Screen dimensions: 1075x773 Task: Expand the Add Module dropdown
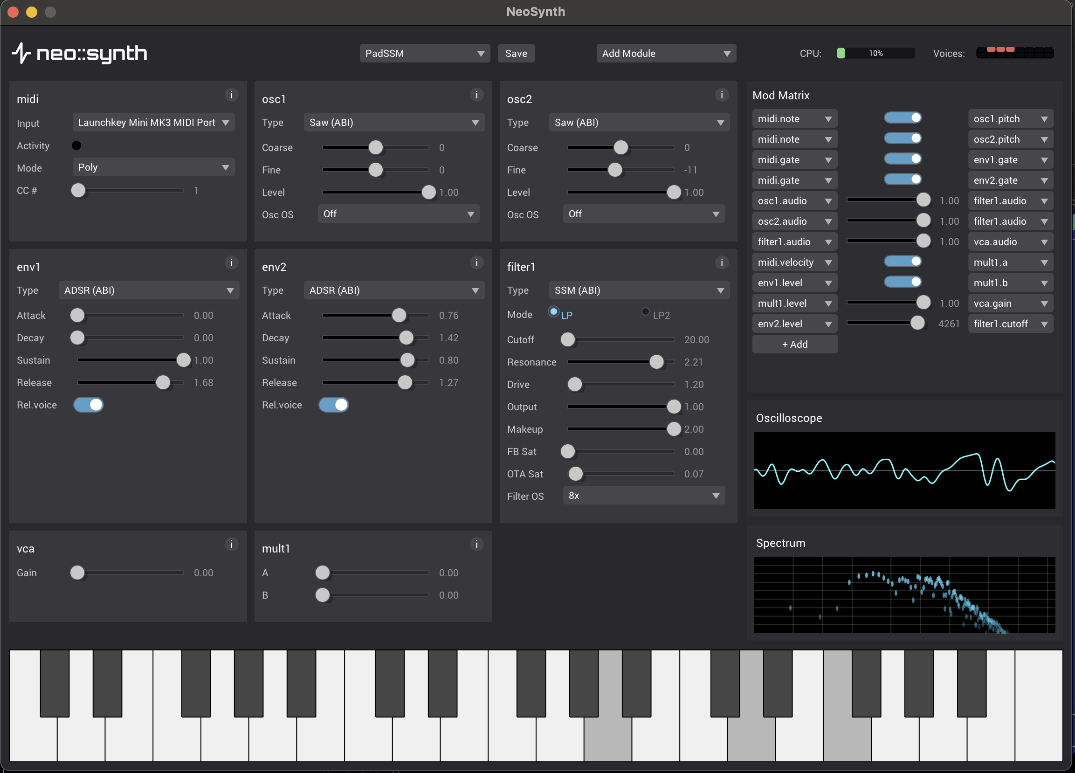point(666,54)
